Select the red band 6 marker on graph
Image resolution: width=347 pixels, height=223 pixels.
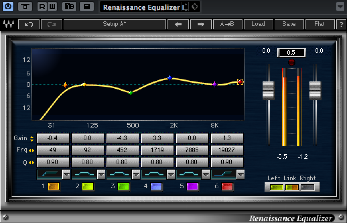pyautogui.click(x=240, y=82)
